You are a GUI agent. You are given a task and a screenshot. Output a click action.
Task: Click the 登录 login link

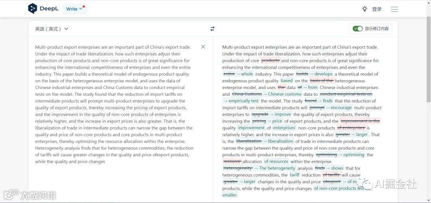[377, 9]
